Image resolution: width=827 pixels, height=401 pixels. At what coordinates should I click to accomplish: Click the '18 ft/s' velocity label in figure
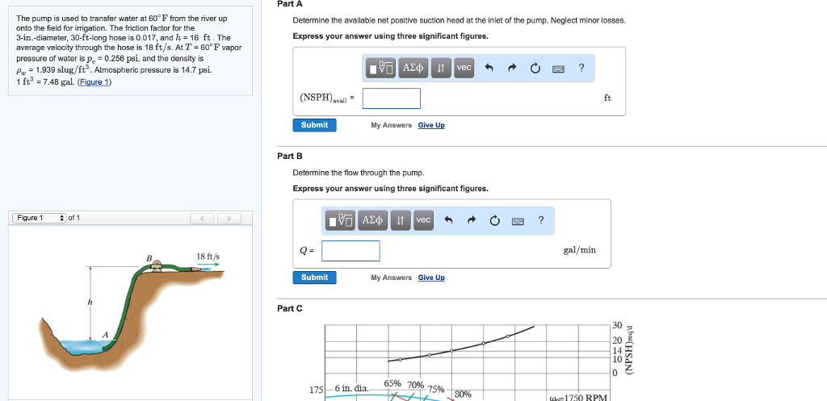coord(208,257)
